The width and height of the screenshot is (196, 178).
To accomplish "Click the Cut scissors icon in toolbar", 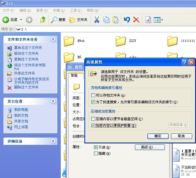I will click(x=97, y=20).
